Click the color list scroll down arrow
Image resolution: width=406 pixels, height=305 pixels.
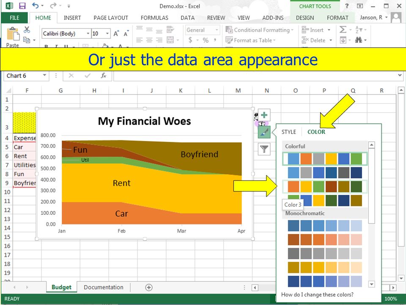(372, 284)
